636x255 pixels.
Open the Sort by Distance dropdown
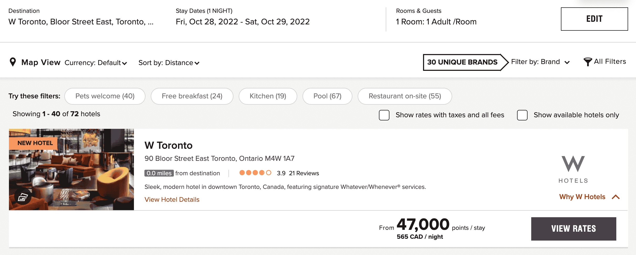click(x=169, y=63)
